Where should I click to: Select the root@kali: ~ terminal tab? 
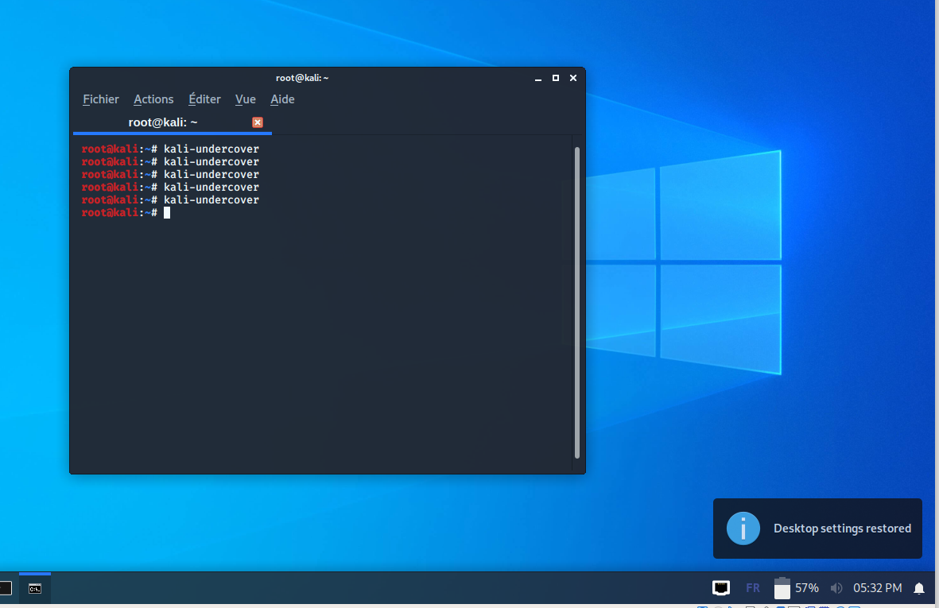click(x=172, y=122)
